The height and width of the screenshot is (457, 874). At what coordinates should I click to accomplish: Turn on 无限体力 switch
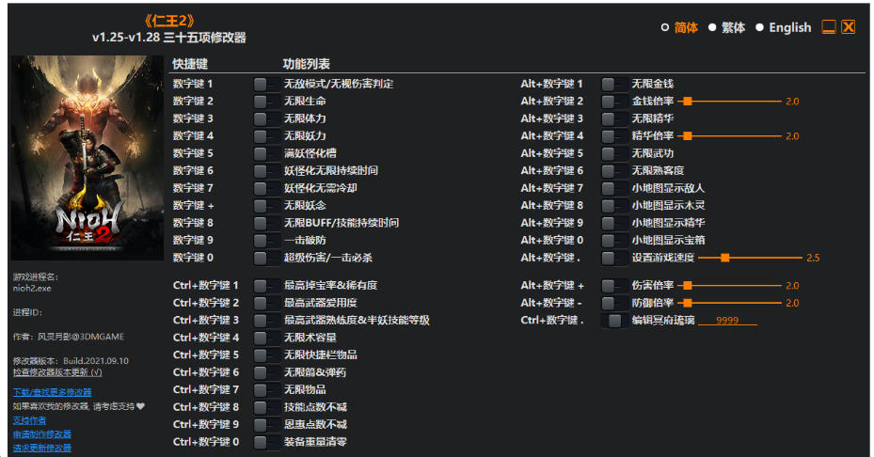(266, 118)
